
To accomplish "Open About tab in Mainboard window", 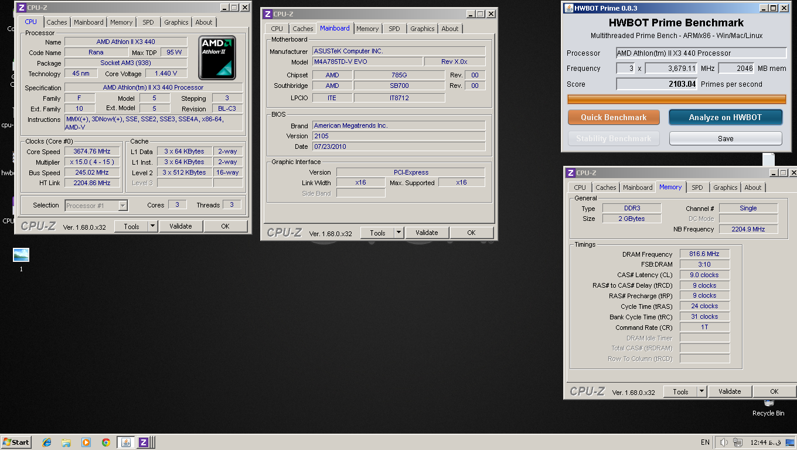I will (x=450, y=29).
